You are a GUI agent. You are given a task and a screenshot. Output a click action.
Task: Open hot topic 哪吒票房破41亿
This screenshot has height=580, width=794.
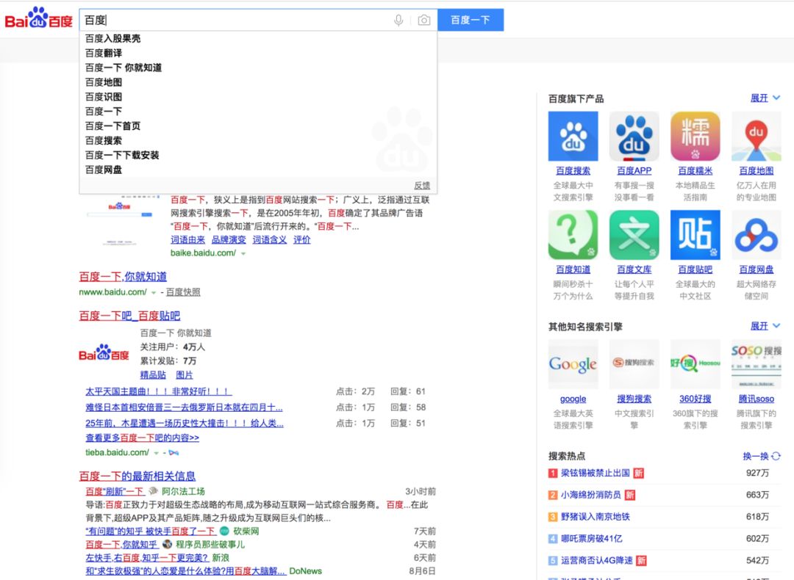(x=592, y=539)
